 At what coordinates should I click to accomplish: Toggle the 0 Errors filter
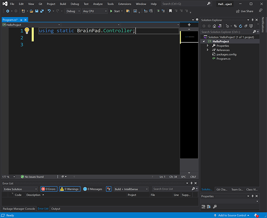(x=49, y=189)
